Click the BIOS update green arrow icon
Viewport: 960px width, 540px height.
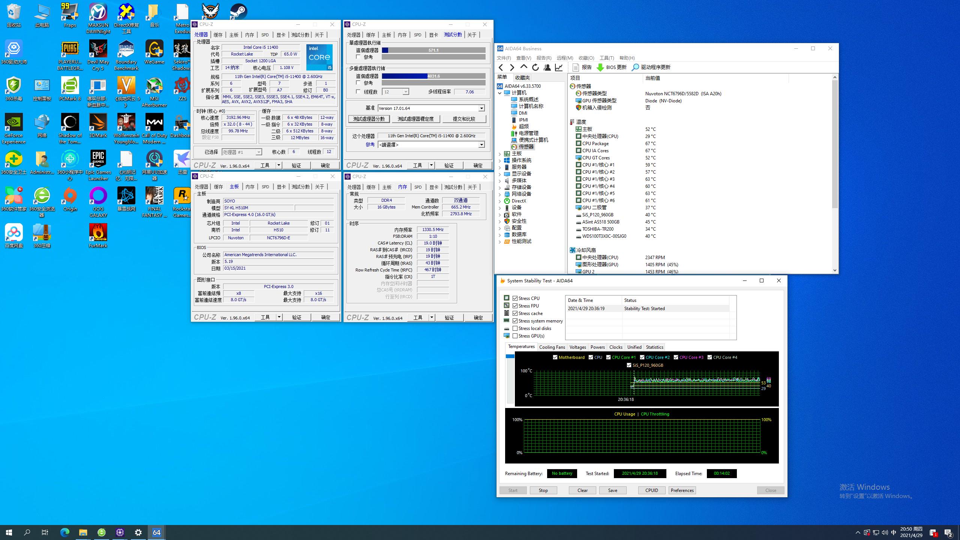coord(600,67)
